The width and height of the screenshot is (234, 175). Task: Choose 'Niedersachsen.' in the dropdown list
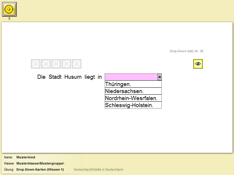coord(133,91)
